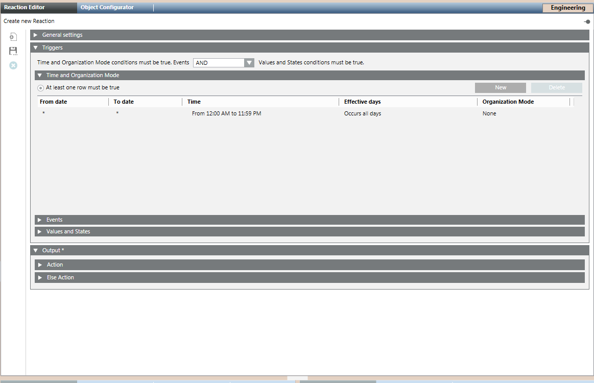Switch to the Object Configurator tab
The height and width of the screenshot is (383, 594).
(x=107, y=8)
